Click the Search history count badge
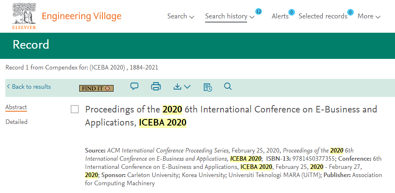 click(258, 11)
